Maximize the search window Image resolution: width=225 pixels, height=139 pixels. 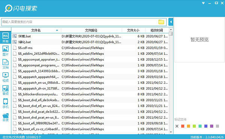(x=216, y=3)
